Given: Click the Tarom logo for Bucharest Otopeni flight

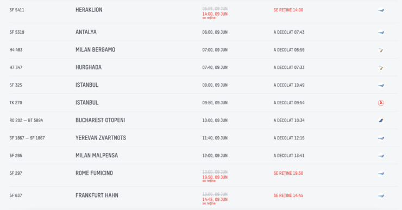Looking at the screenshot, I should click(381, 120).
